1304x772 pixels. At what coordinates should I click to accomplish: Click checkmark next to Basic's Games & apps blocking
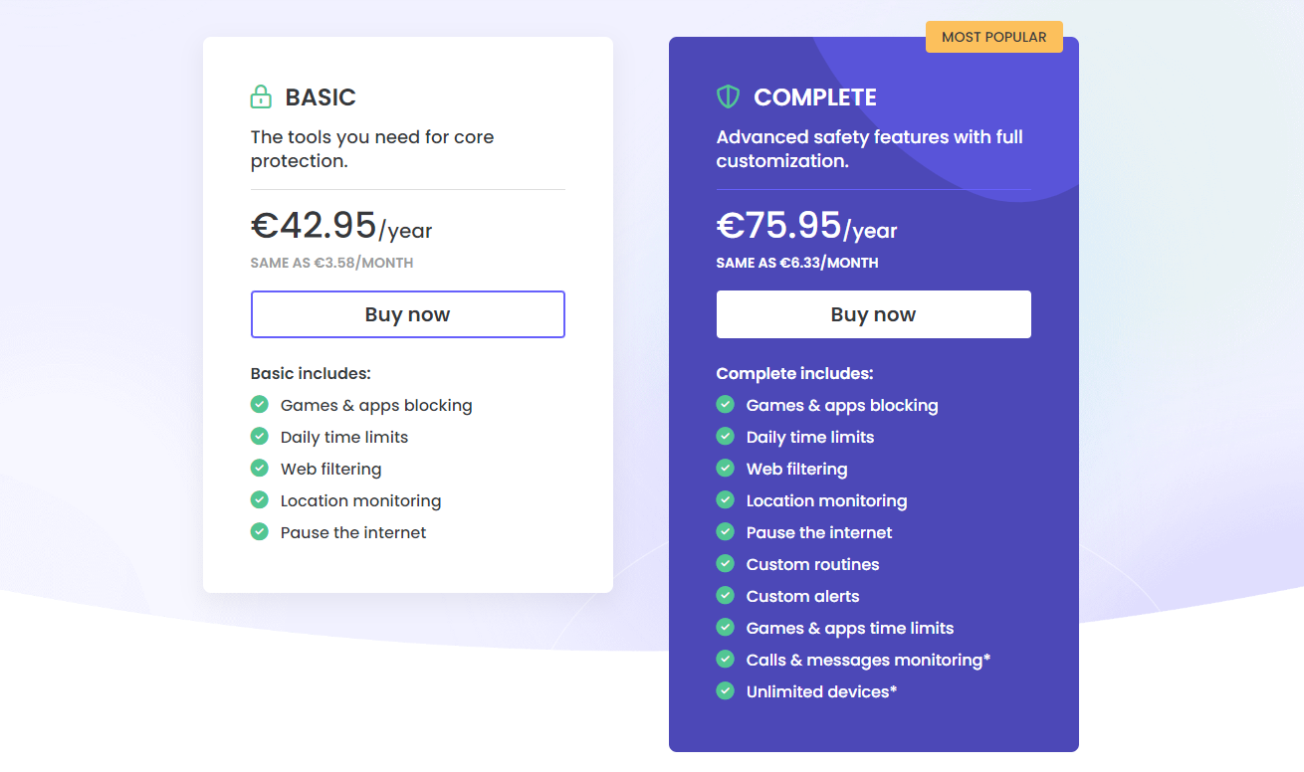click(x=260, y=405)
